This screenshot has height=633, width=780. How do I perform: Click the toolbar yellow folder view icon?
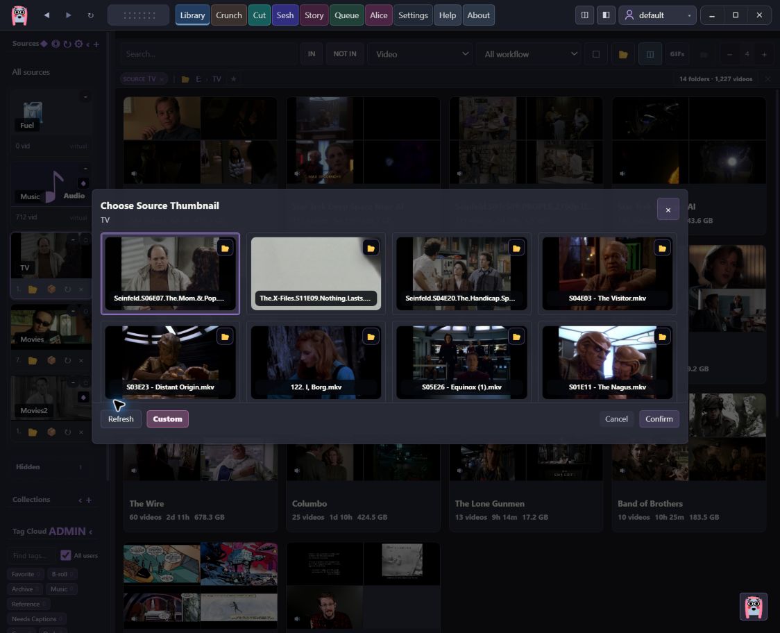622,54
